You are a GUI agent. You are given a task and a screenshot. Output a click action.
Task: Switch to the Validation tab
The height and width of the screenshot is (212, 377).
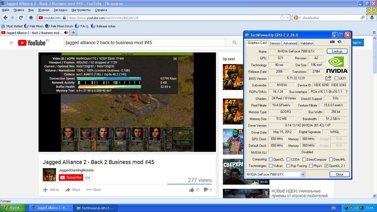click(307, 43)
